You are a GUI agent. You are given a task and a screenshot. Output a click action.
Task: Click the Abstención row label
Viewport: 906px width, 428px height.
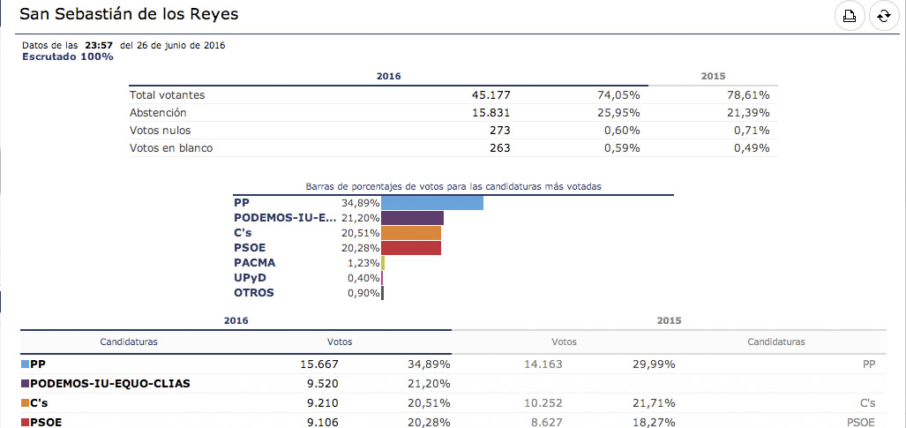[x=158, y=113]
